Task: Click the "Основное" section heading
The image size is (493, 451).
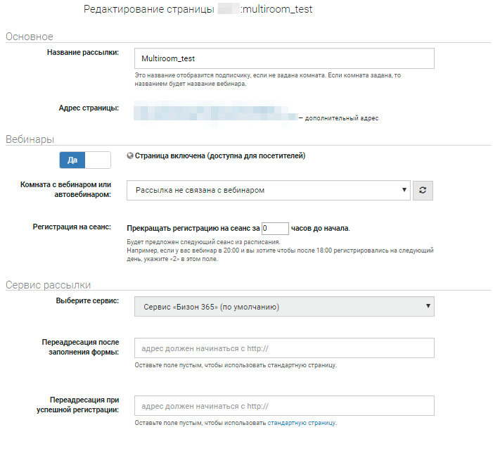Action: point(30,37)
